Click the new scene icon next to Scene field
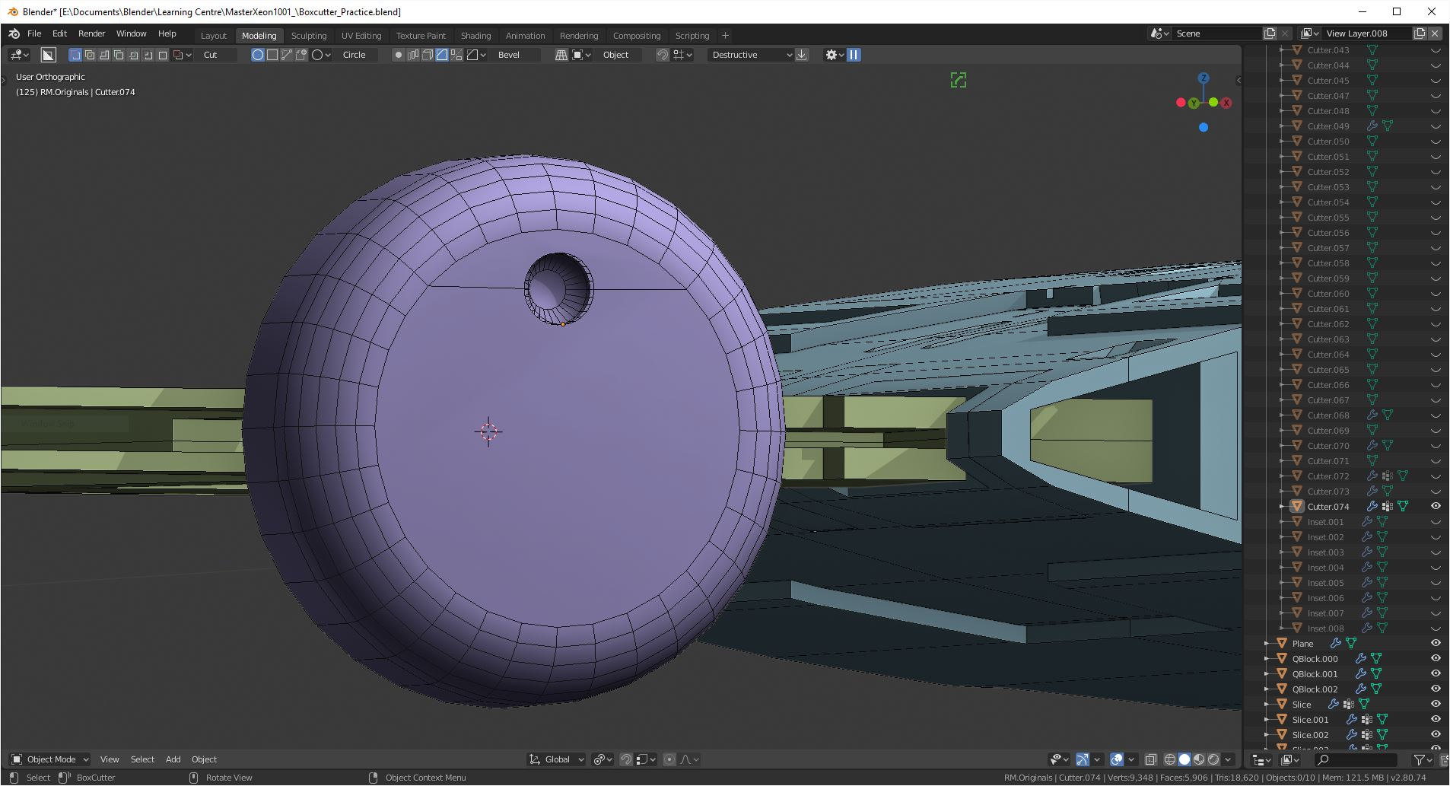The image size is (1450, 786). (x=1270, y=33)
